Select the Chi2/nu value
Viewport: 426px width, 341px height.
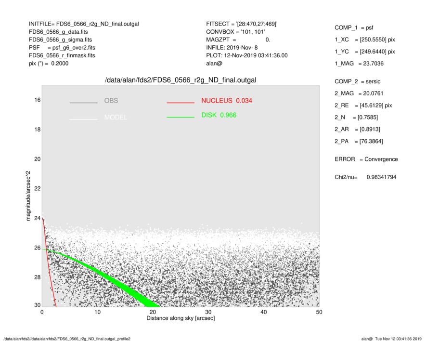point(380,177)
